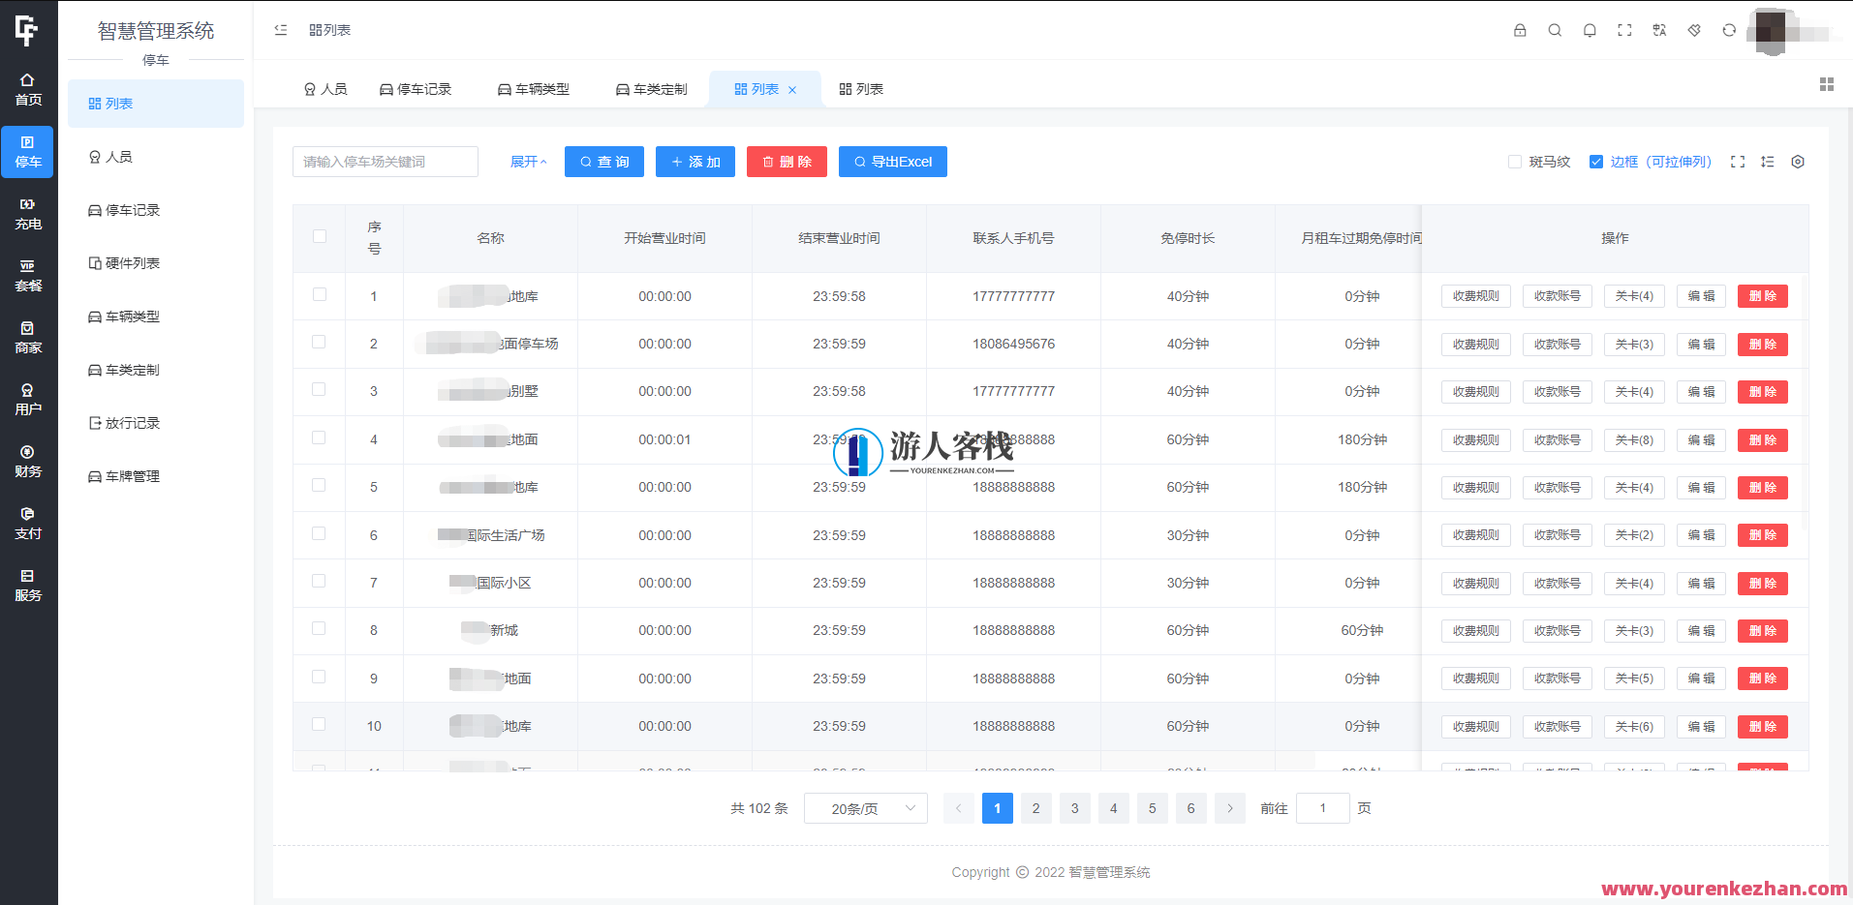Open table column settings gear icon
Screen dimensions: 1853x905
click(1798, 162)
